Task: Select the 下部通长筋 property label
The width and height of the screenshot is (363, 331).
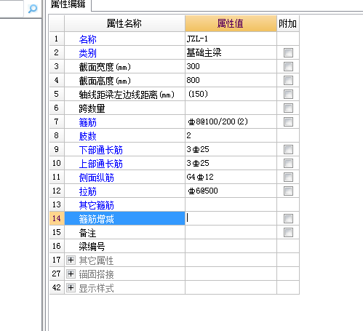Action: point(101,150)
